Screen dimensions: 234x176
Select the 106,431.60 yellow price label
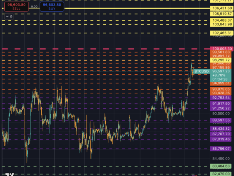pos(222,8)
